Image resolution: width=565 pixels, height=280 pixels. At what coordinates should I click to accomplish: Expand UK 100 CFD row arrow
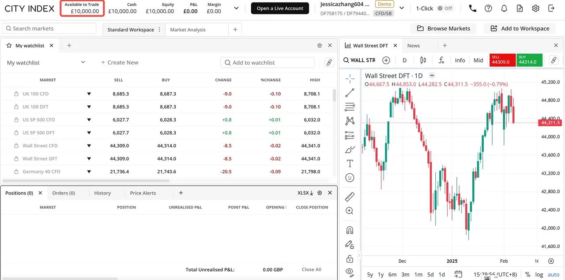coord(89,94)
